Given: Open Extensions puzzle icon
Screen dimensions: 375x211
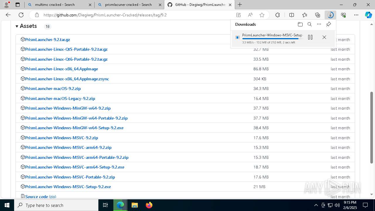Looking at the screenshot, I should 277,15.
